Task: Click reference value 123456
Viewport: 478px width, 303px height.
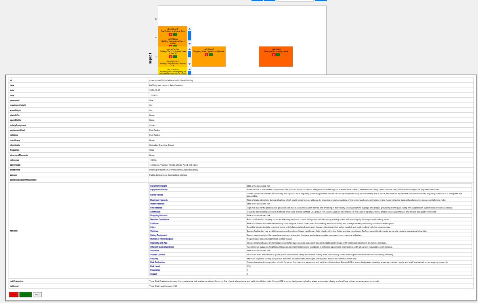Action: click(x=153, y=160)
